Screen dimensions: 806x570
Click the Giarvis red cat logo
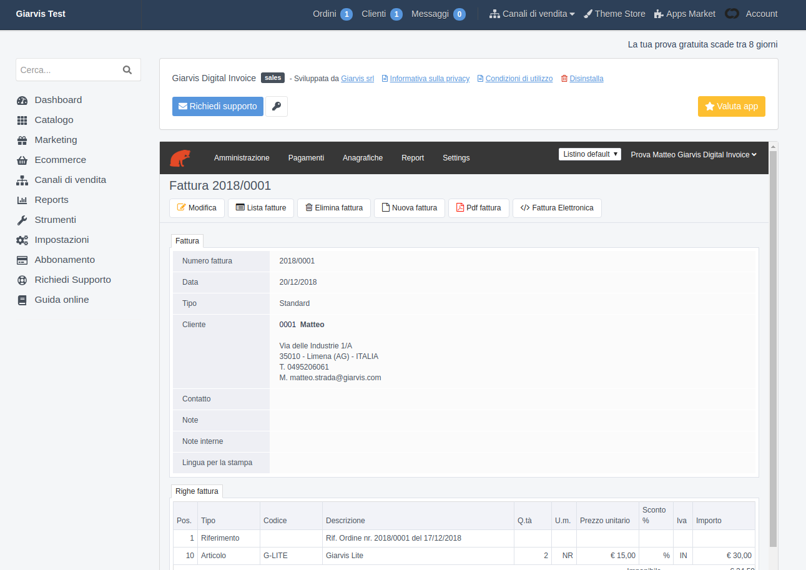tap(180, 158)
